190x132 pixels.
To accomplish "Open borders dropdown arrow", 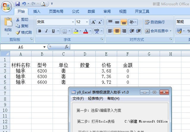I will (x=70, y=31).
